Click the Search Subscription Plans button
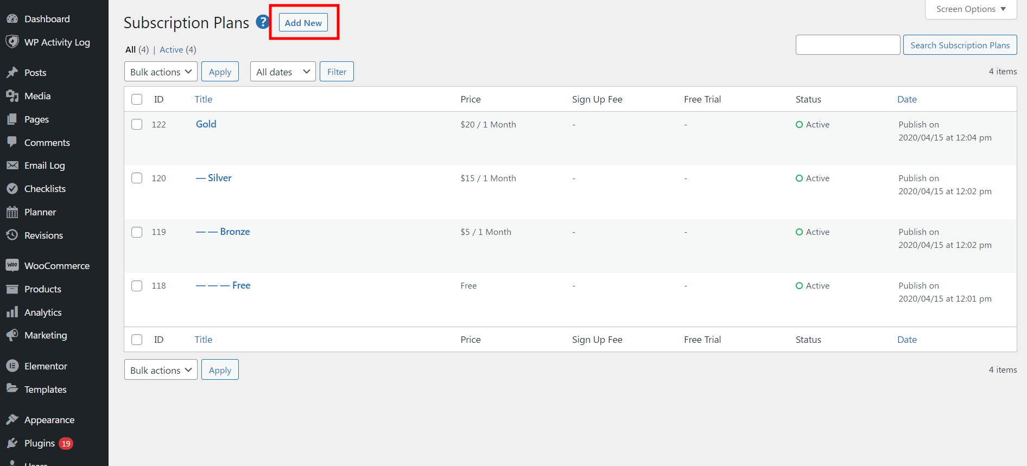This screenshot has width=1027, height=466. click(960, 45)
